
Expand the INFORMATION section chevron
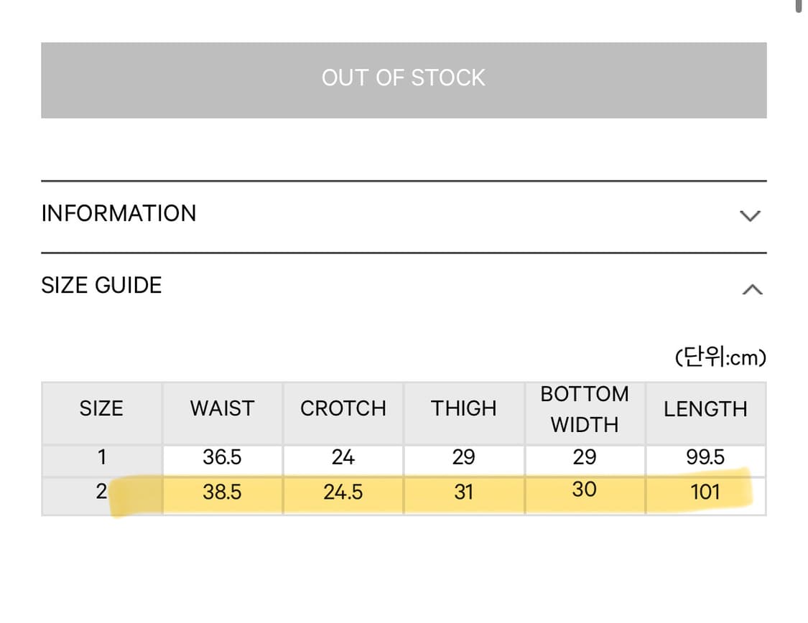[x=750, y=215]
